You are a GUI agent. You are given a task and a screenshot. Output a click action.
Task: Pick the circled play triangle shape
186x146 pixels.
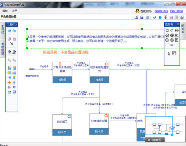coord(167,40)
